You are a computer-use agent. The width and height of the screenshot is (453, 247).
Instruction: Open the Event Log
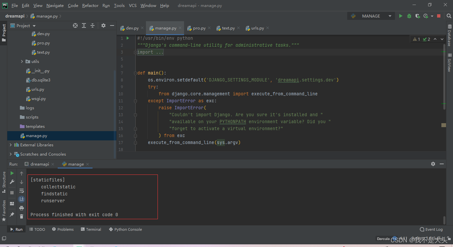(x=431, y=229)
